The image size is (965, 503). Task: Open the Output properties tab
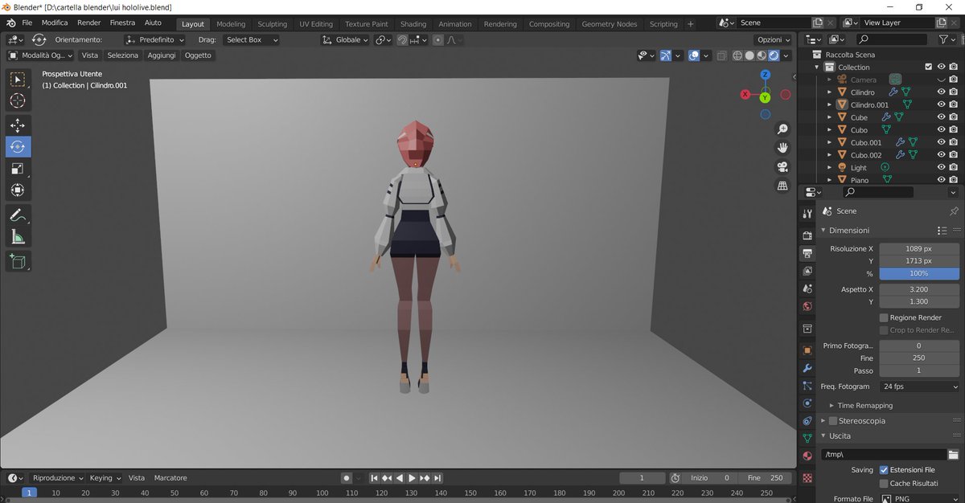click(807, 253)
